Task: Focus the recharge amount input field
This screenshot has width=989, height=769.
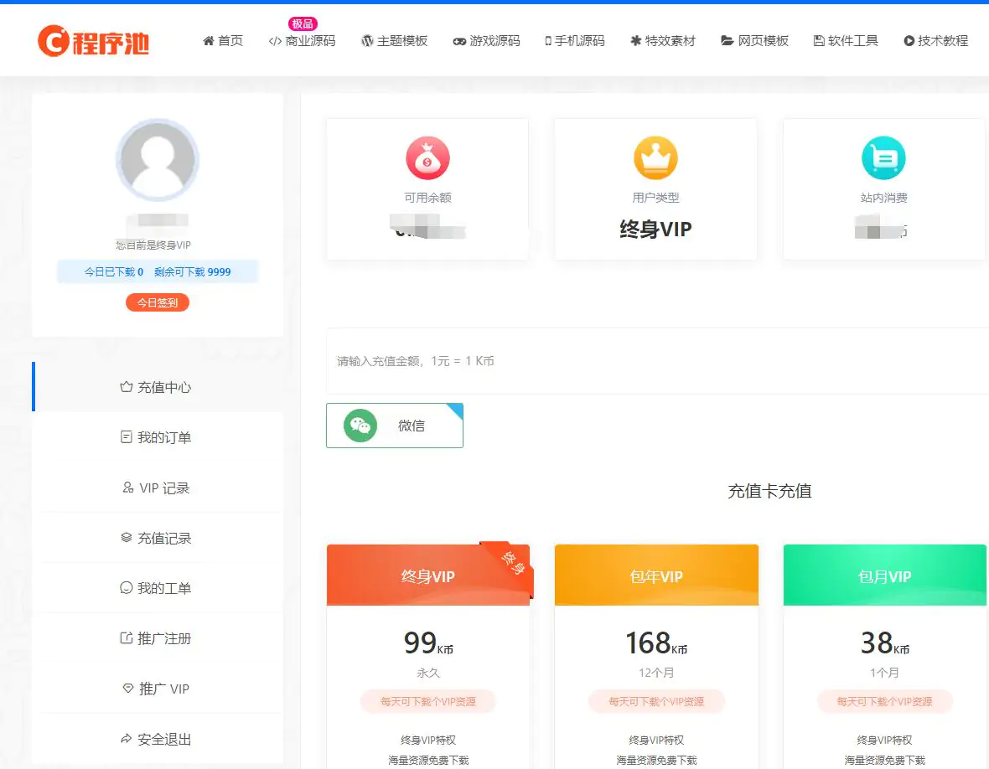Action: 657,361
